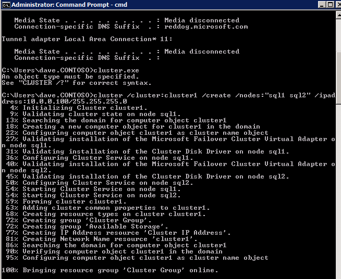341x279 pixels.
Task: Click the scrollbar up arrow
Action: click(x=337, y=14)
